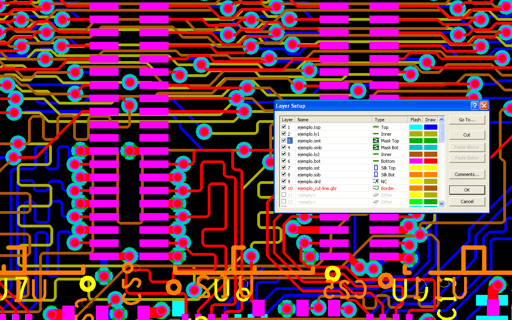Screen dimensions: 512x320
Task: Change Flash color swatch of ejemplo.top
Action: tap(416, 127)
